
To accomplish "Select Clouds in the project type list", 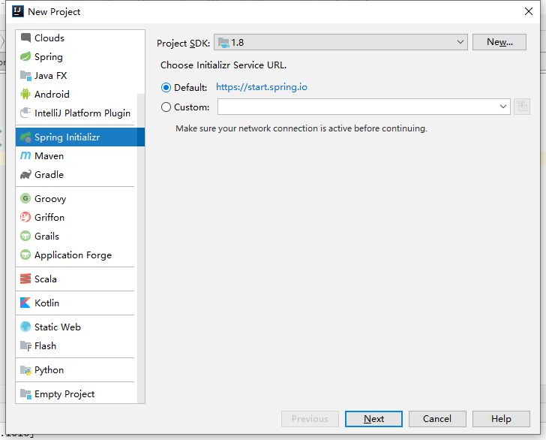I will (x=49, y=38).
